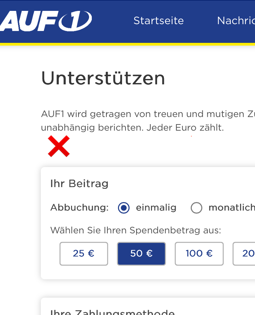Open the Startseite menu item
255x315 pixels.
(158, 21)
